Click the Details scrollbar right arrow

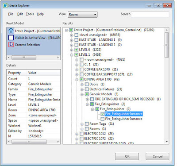[x=58, y=142]
